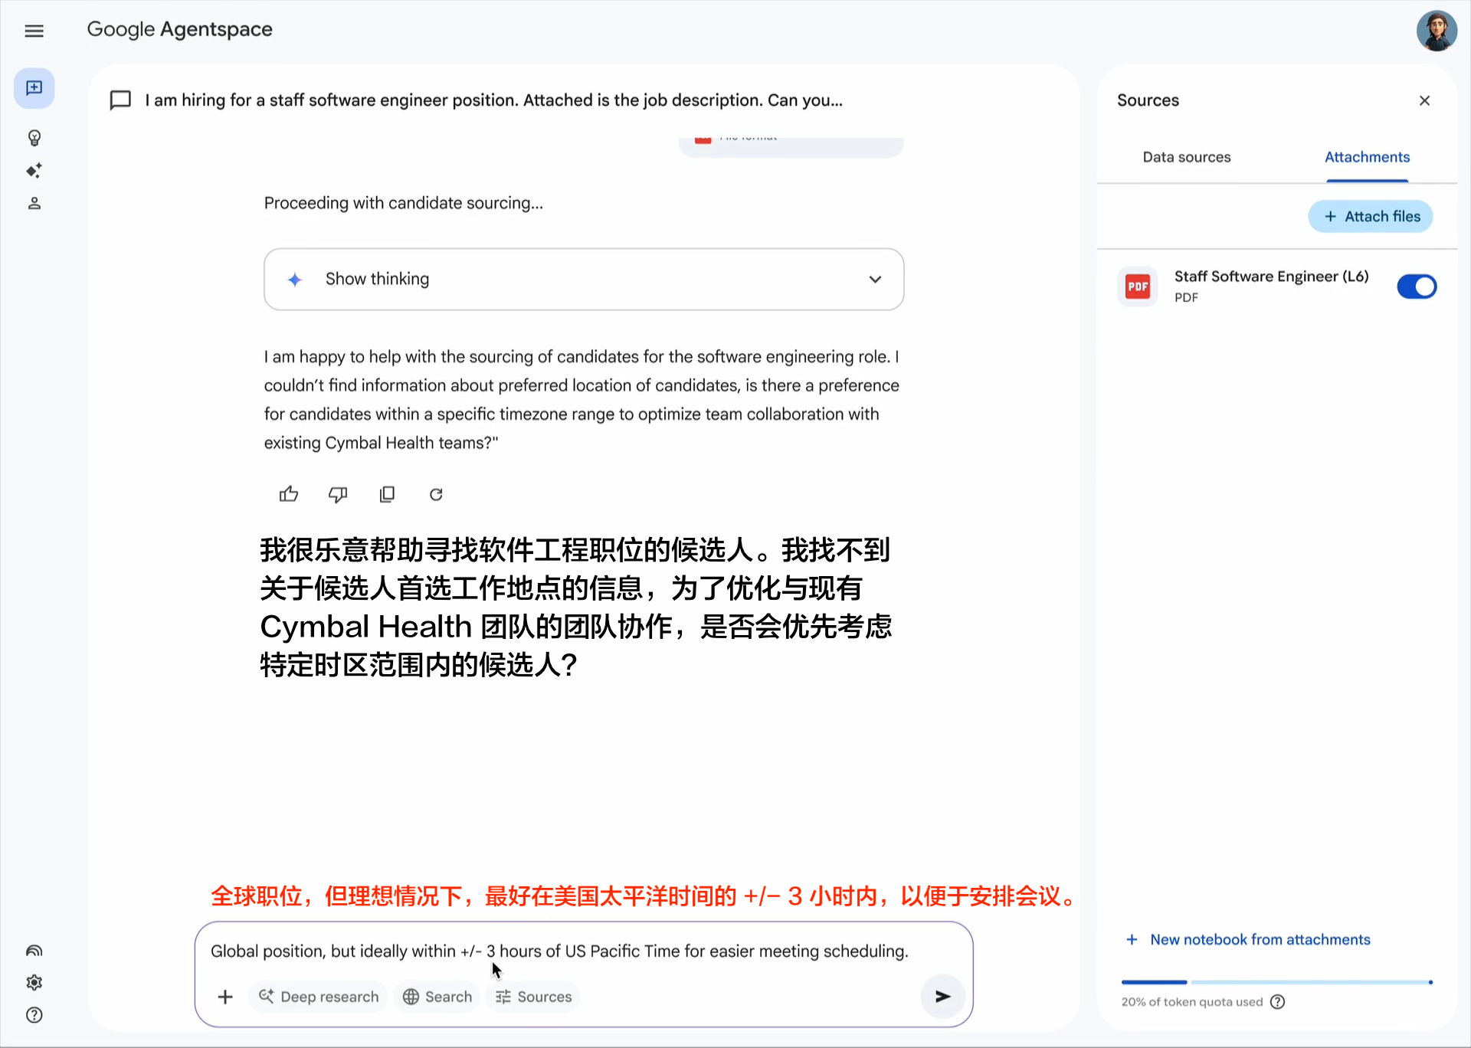Send the message with arrow button

(942, 996)
